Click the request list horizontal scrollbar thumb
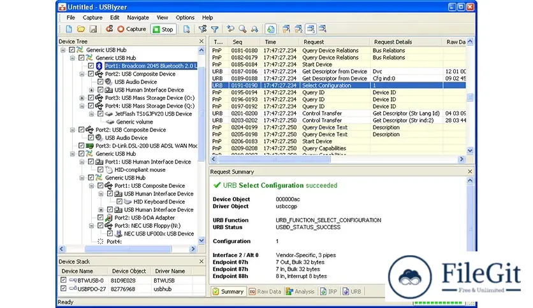Viewport: 533px width, 308px height. click(x=274, y=158)
